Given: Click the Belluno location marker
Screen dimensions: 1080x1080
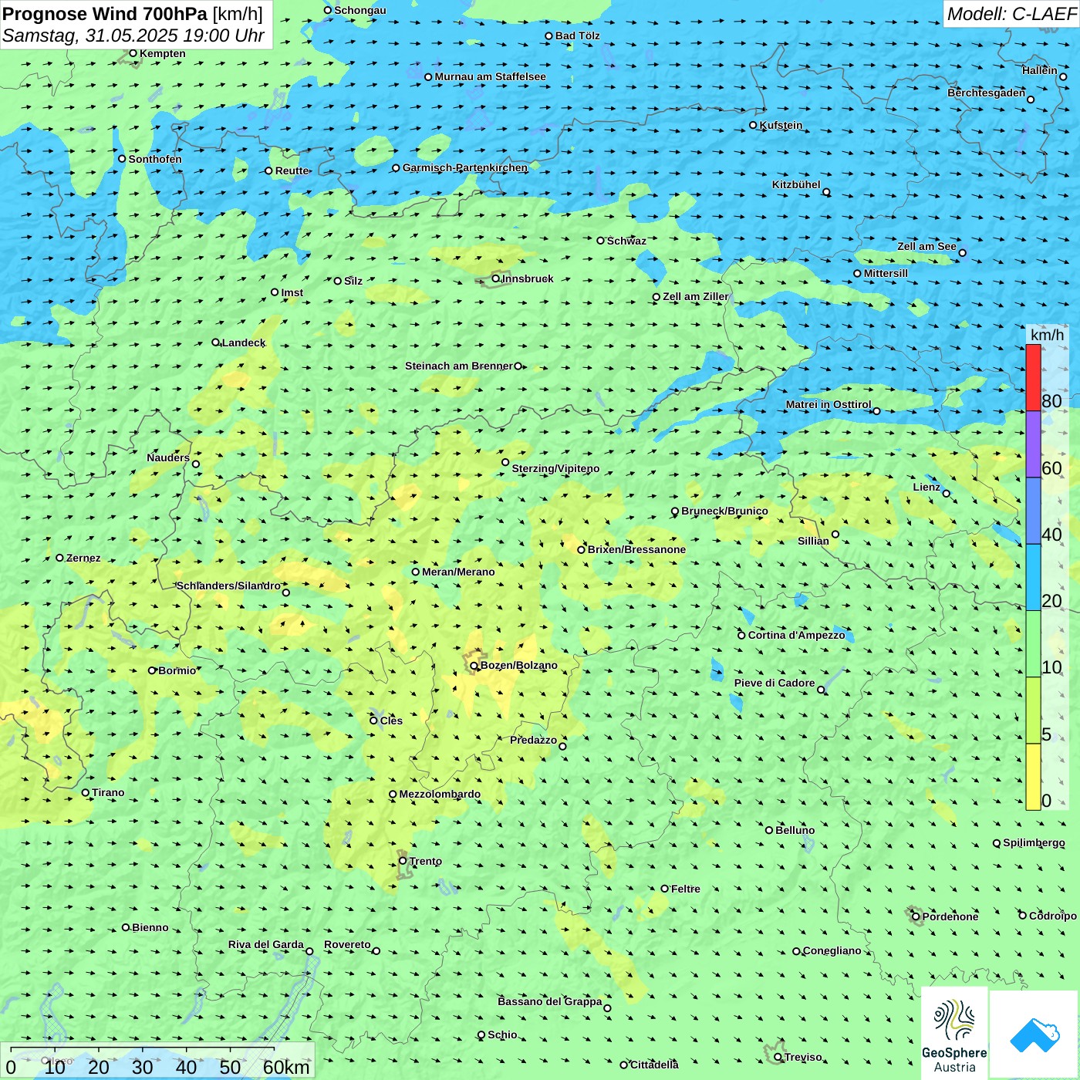Looking at the screenshot, I should [768, 830].
